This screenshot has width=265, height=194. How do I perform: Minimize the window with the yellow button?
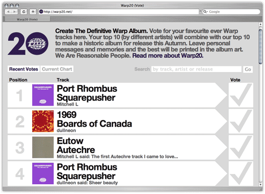(x=12, y=6)
